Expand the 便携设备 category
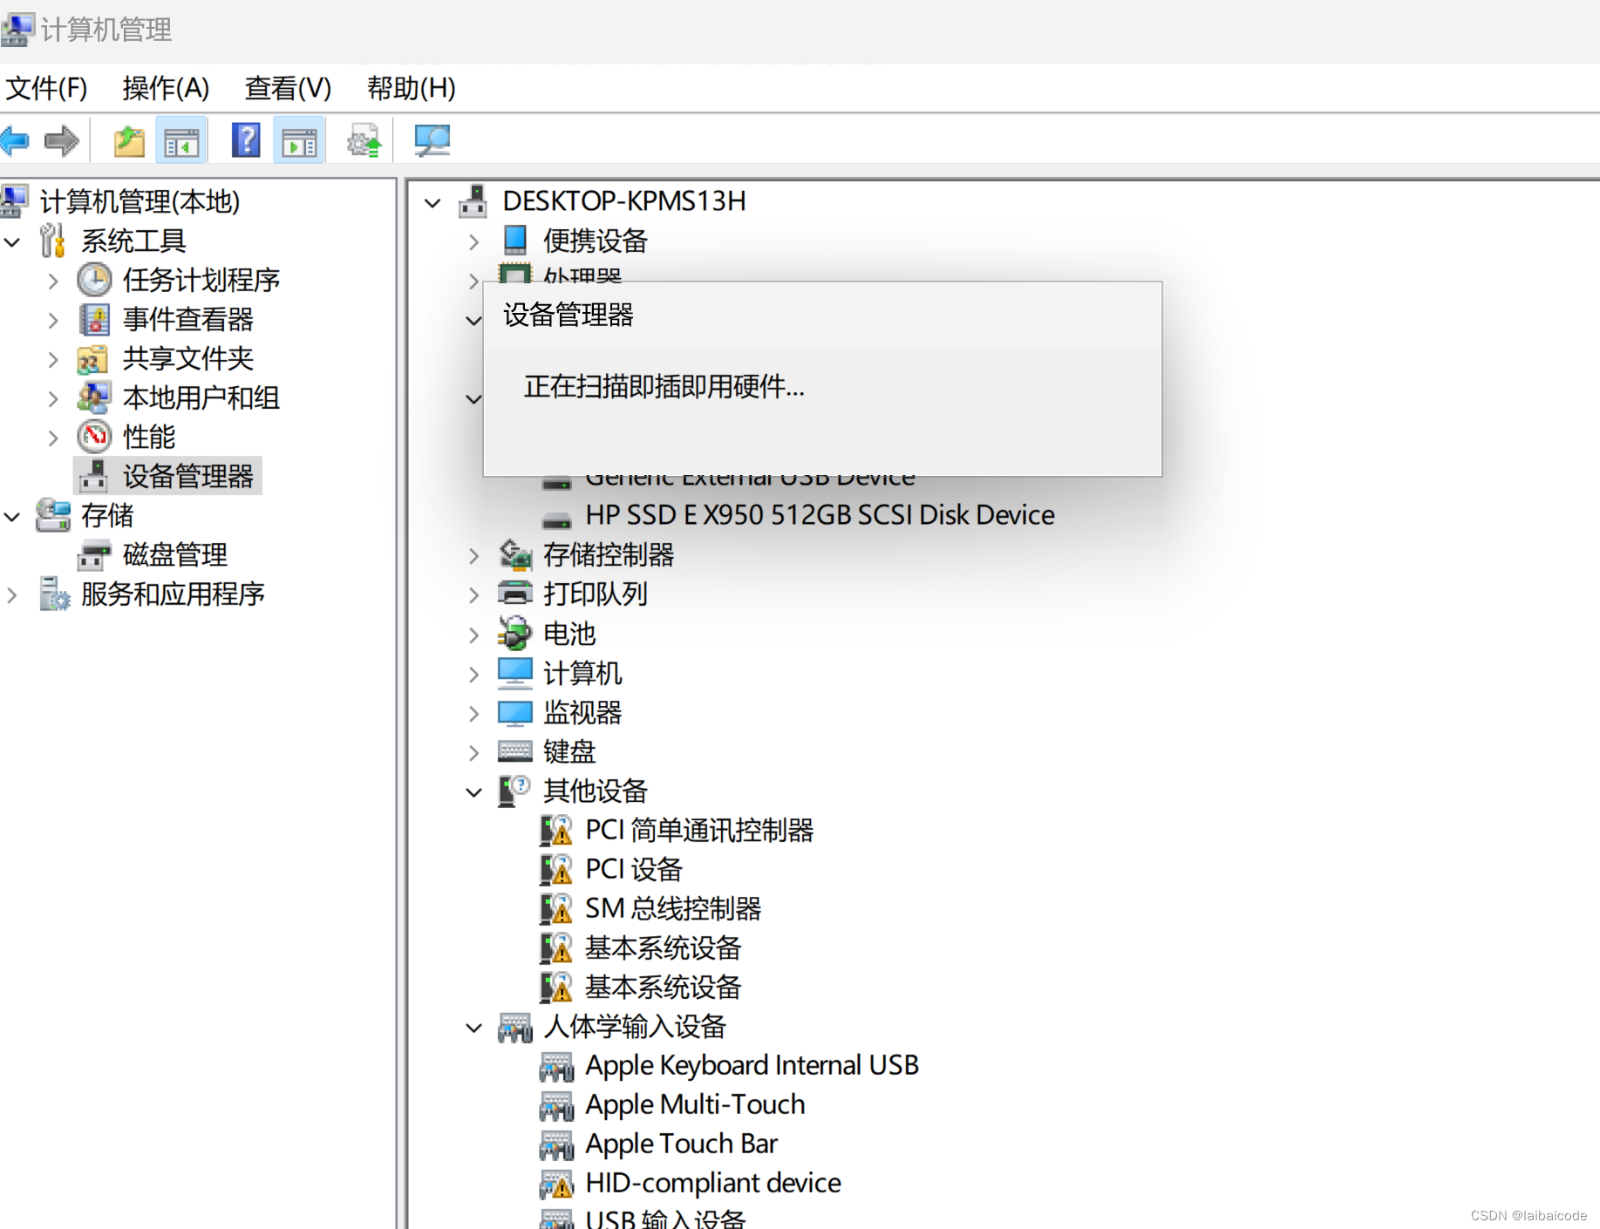This screenshot has height=1229, width=1600. pos(473,241)
